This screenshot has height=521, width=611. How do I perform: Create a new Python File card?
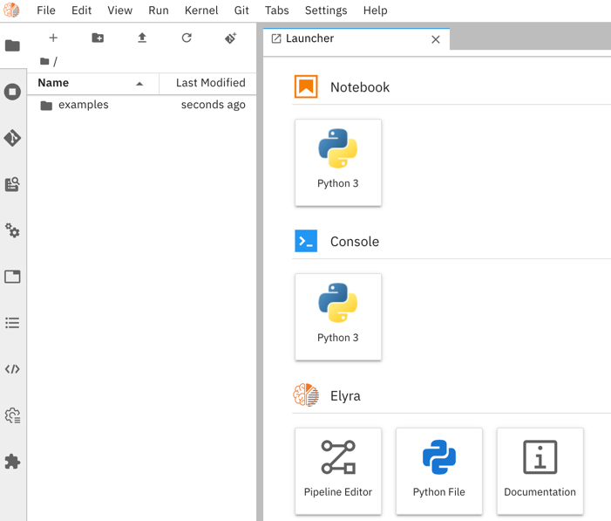coord(439,471)
